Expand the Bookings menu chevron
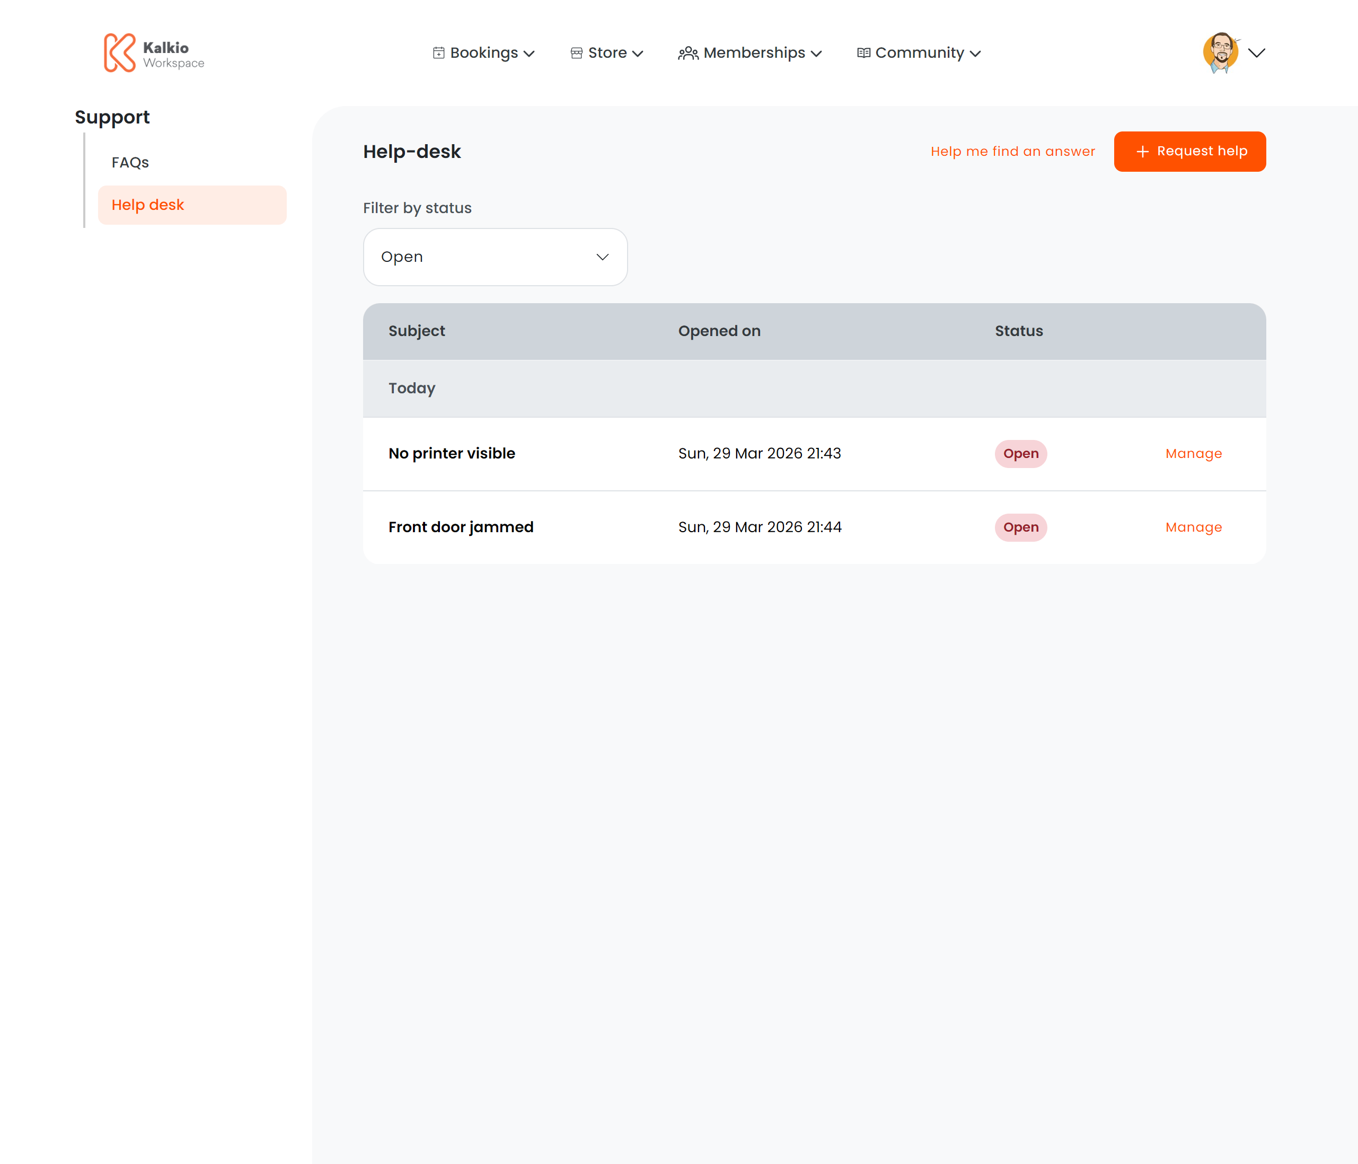 pos(529,54)
